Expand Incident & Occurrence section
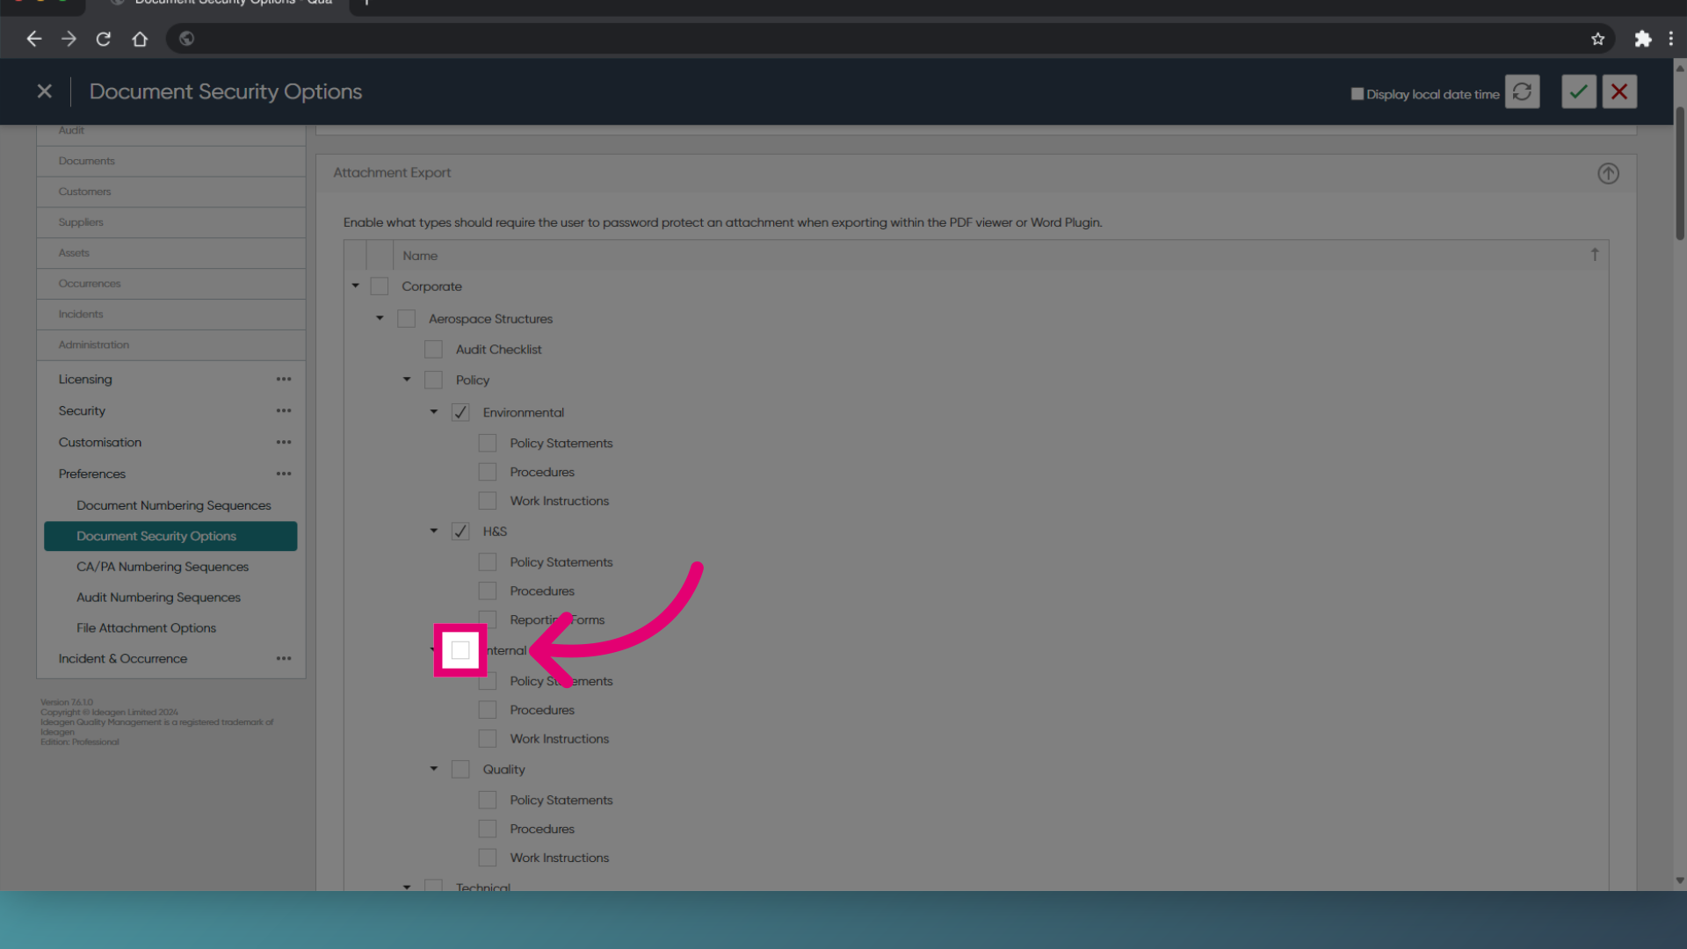 [123, 659]
